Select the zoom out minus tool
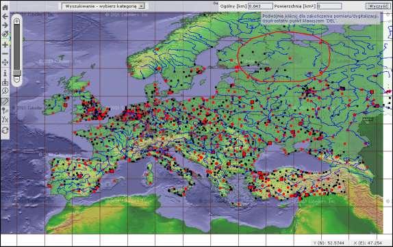This screenshot has width=393, height=247. (x=5, y=53)
